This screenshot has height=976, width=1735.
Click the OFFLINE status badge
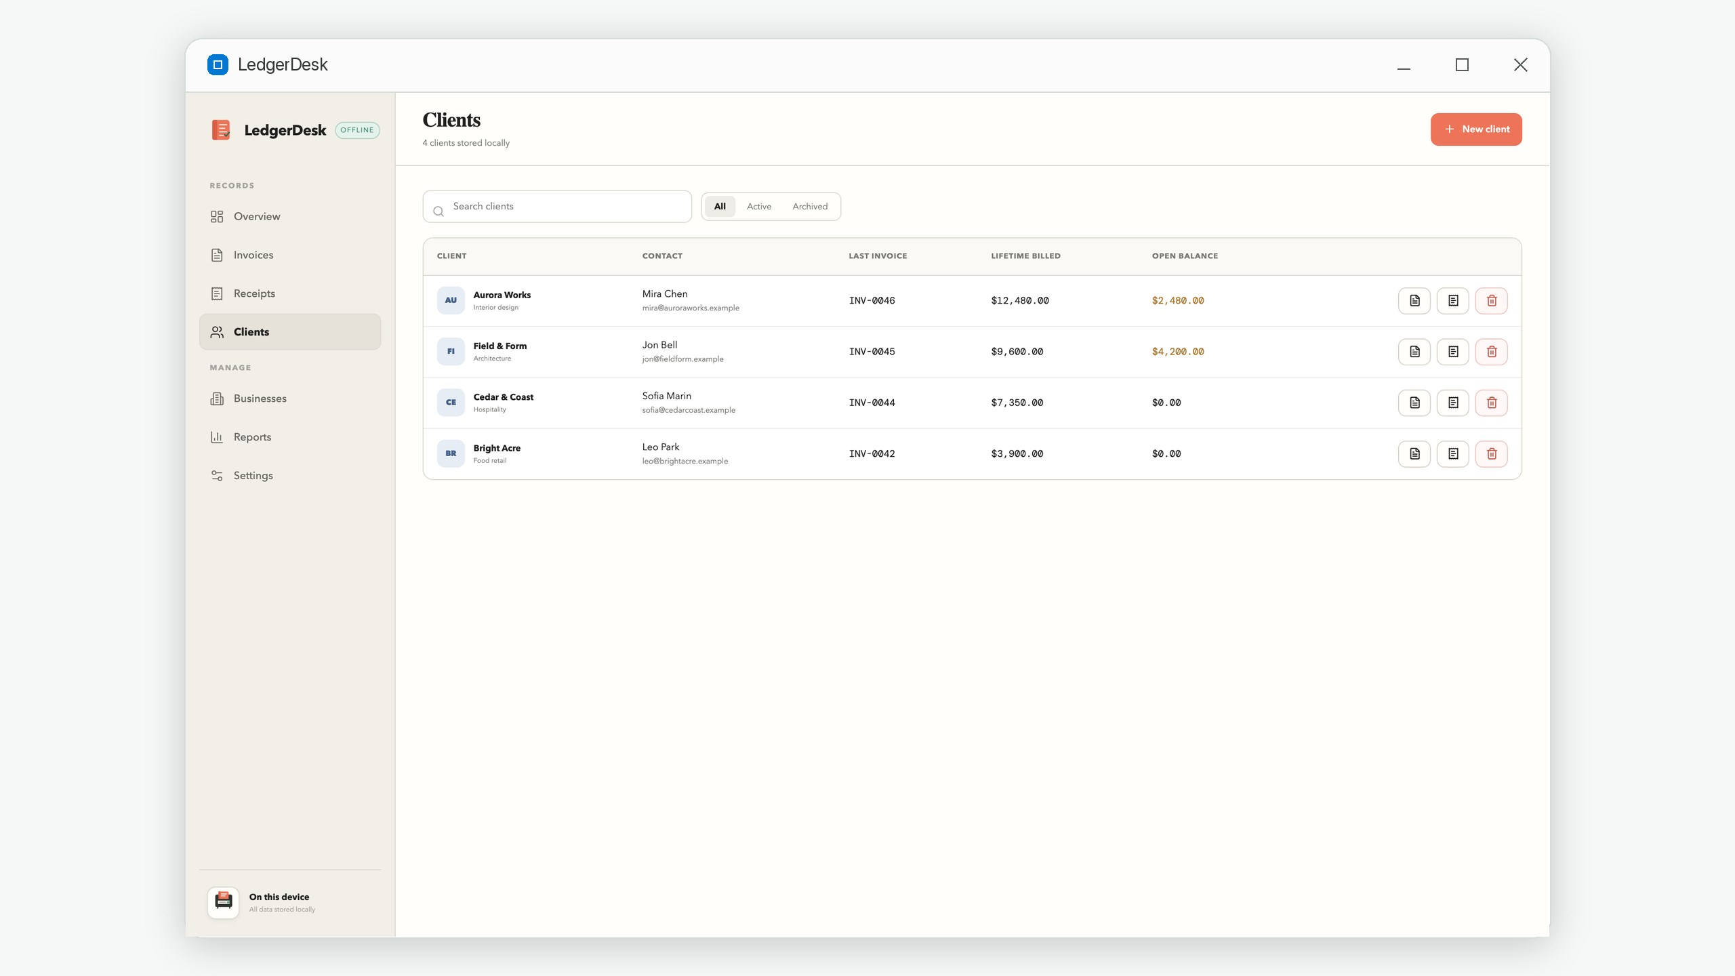pyautogui.click(x=357, y=130)
